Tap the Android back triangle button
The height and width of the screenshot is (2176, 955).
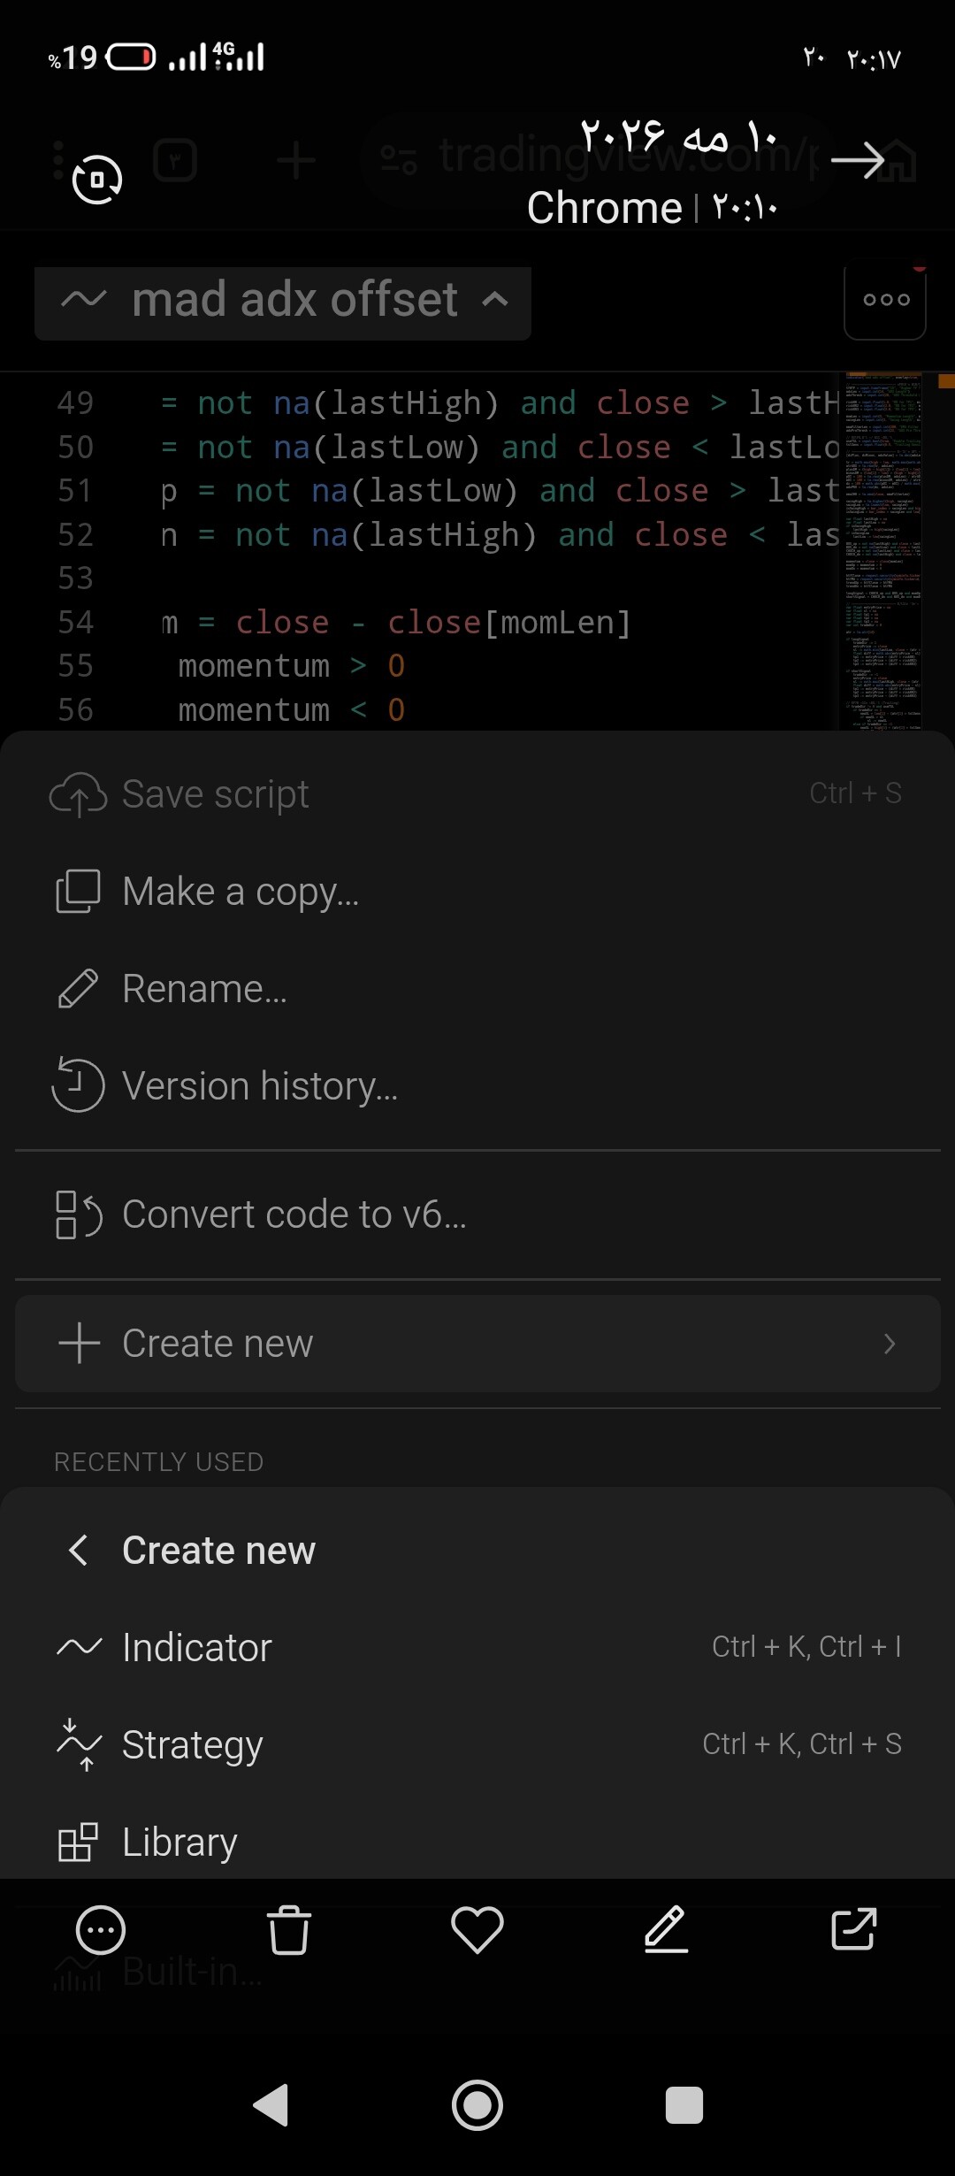pos(271,2105)
